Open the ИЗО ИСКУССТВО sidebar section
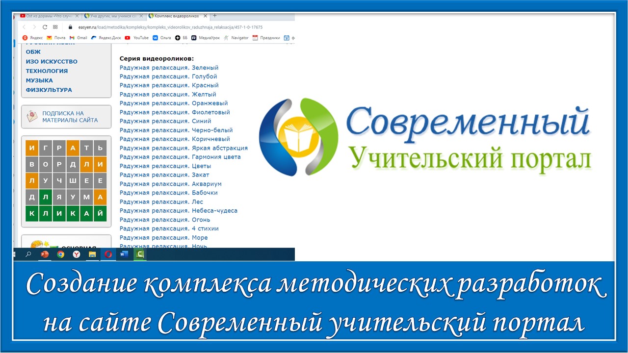 pos(52,62)
